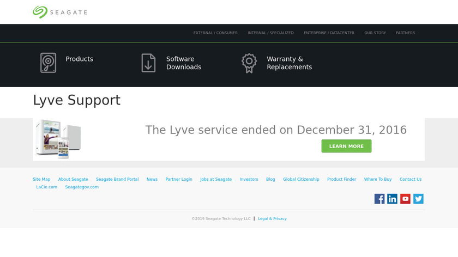Click the Software Downloads document icon
Image resolution: width=458 pixels, height=257 pixels.
coord(148,63)
